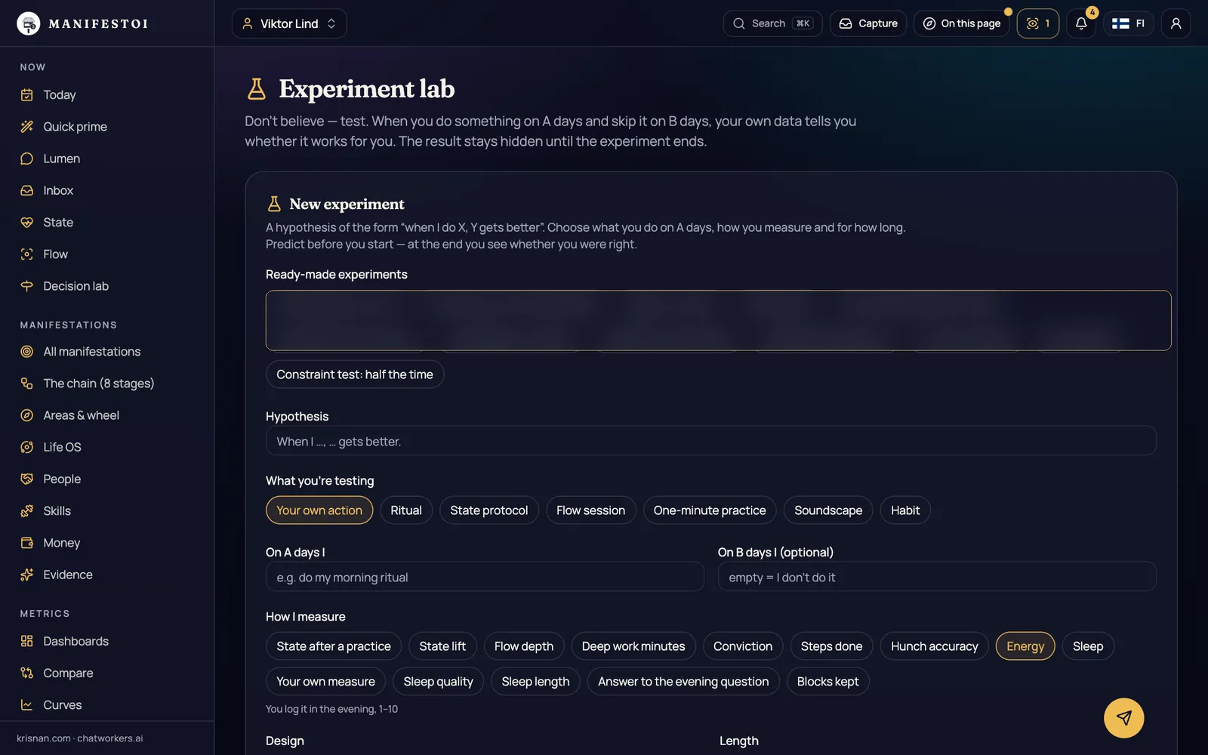
Task: Open Compare in the sidebar
Action: click(x=69, y=673)
